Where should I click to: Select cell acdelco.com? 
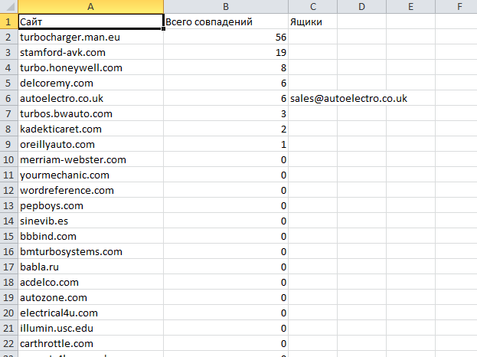(x=90, y=282)
